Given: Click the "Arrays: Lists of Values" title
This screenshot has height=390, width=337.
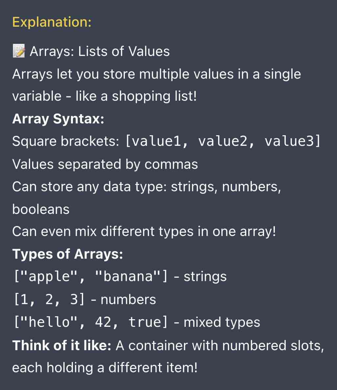Looking at the screenshot, I should click(x=100, y=51).
